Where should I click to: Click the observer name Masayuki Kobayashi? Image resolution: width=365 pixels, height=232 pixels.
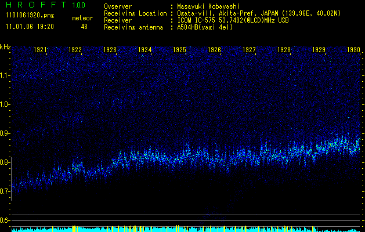[x=208, y=7]
